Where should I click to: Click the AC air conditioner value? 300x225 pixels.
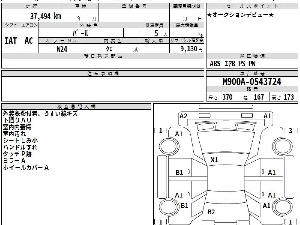coord(29,41)
